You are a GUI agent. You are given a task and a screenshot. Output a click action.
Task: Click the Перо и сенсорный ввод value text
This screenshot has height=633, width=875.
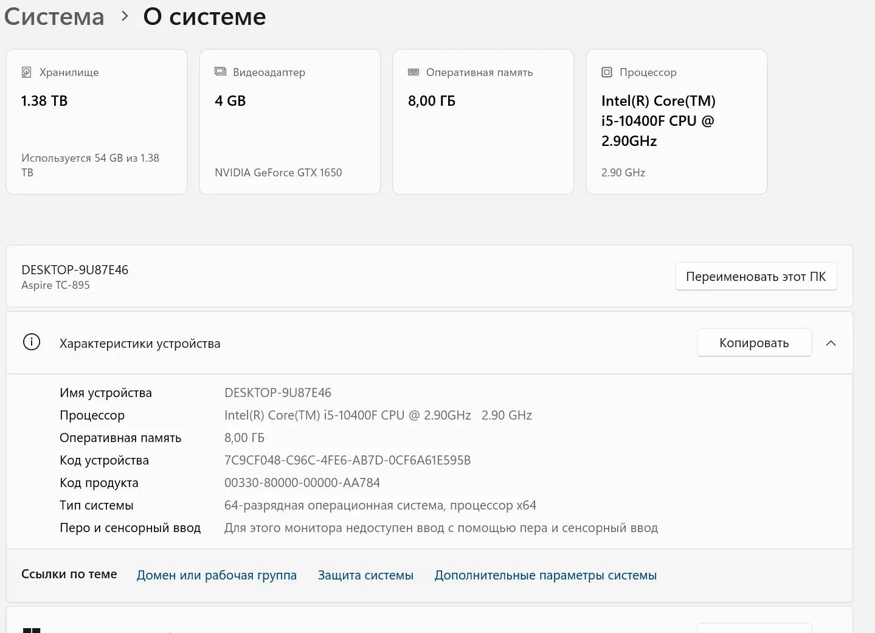point(441,528)
